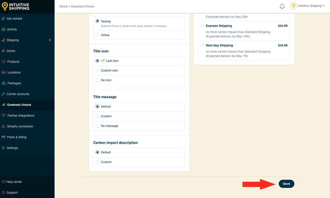This screenshot has height=198, width=330.
Task: Select Custom under Carbon impact description
Action: coord(98,162)
